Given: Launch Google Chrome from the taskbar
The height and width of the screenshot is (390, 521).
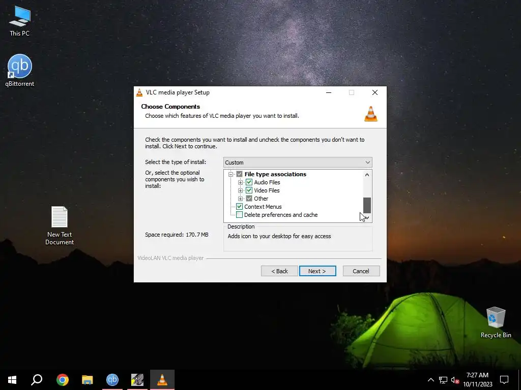Looking at the screenshot, I should pyautogui.click(x=63, y=380).
